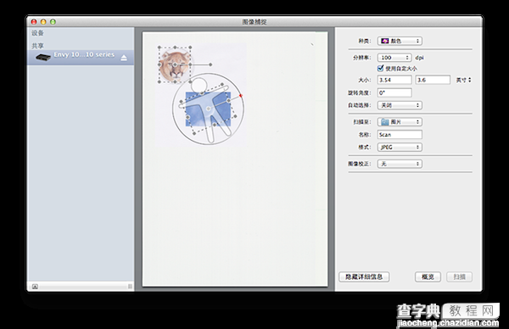Screen dimensions: 509x329
Task: Click the name field containing Scan
Action: (400, 134)
